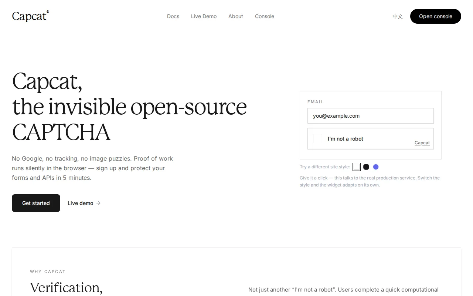Click the Get started button

click(36, 203)
